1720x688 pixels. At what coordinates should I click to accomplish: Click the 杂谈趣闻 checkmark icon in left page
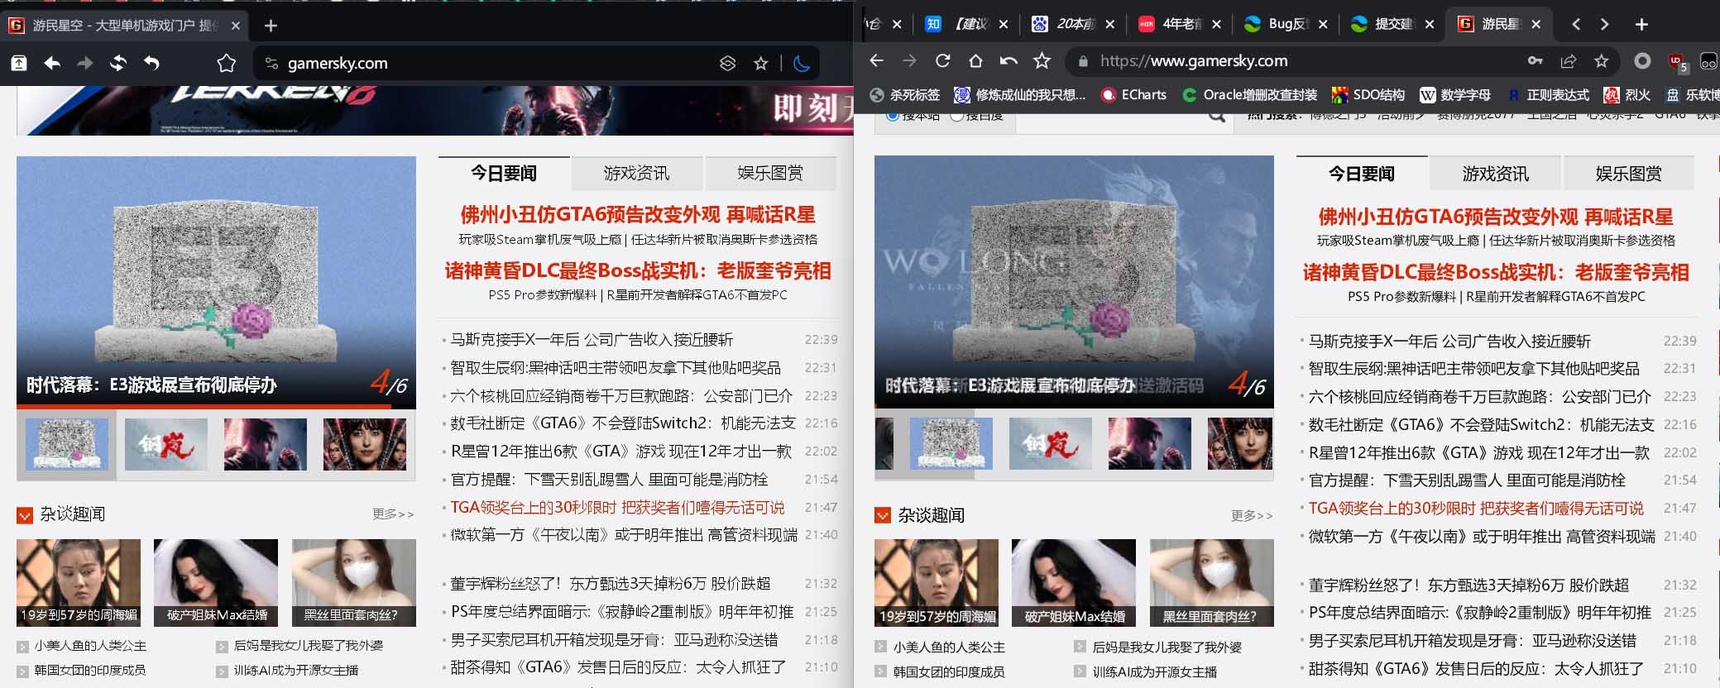[24, 515]
